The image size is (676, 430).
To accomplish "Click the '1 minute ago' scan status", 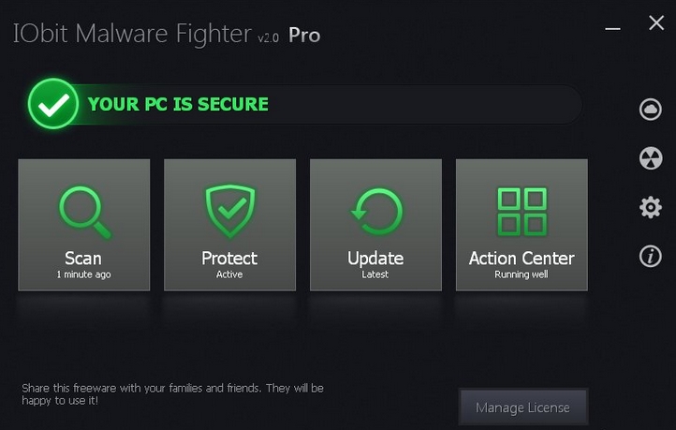I will (x=83, y=274).
